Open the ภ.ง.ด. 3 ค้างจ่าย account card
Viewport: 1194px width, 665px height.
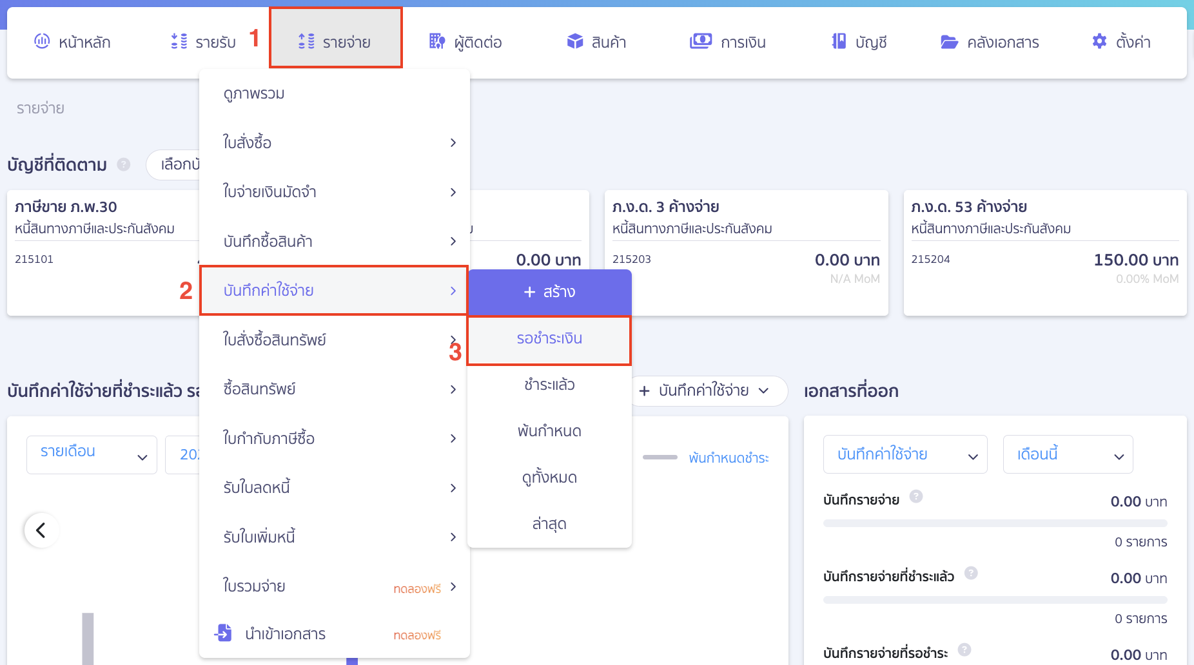click(x=746, y=253)
